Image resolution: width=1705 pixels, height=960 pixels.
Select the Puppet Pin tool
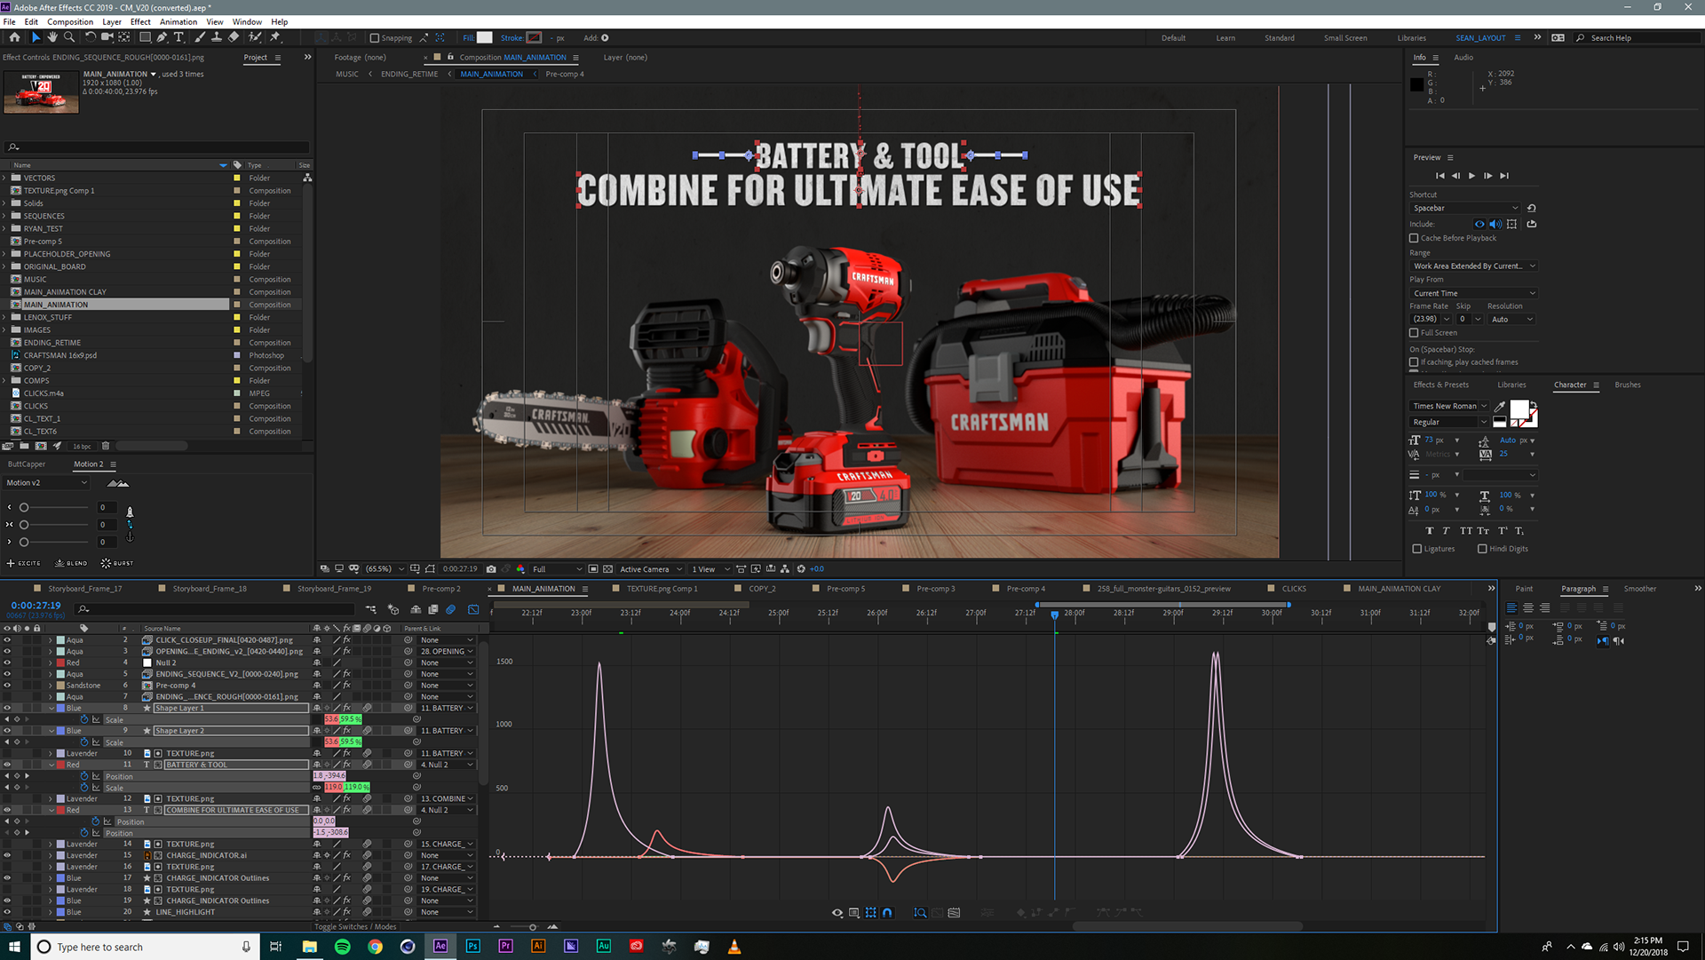coord(275,37)
